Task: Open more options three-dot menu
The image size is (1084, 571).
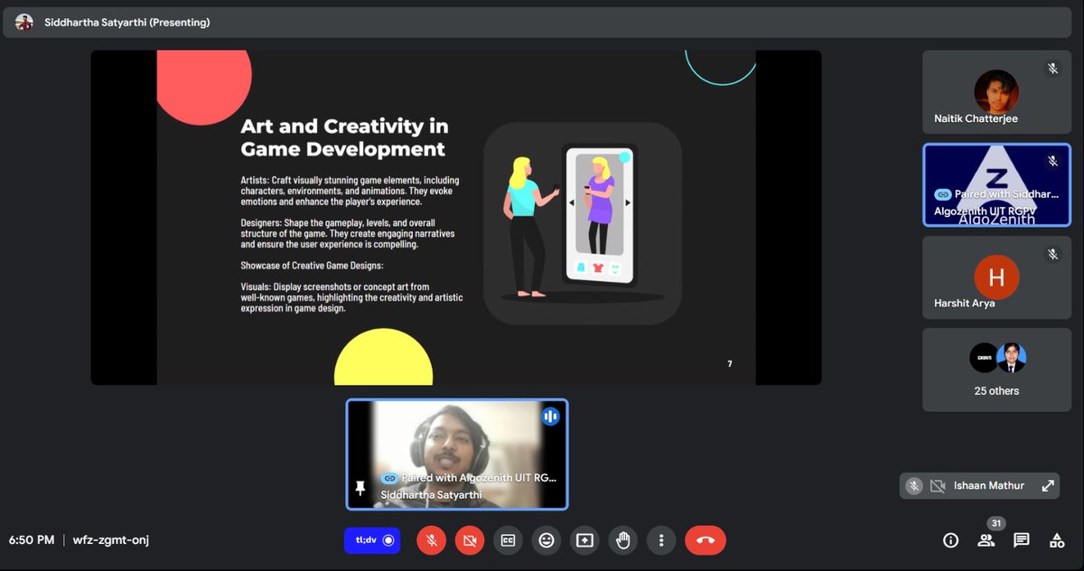Action: tap(661, 540)
